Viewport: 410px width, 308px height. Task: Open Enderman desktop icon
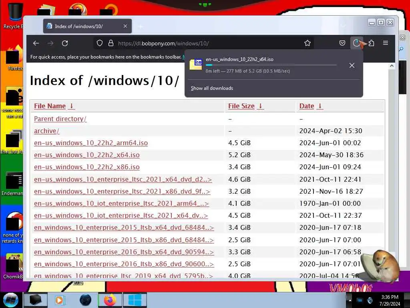[13, 183]
